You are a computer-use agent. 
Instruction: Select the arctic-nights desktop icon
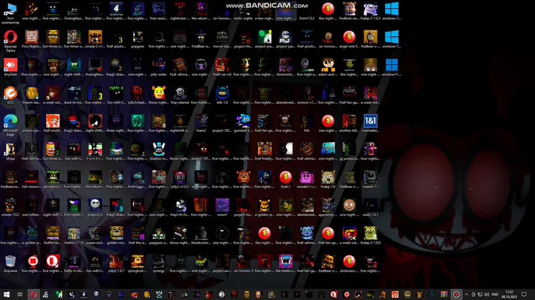point(243,11)
